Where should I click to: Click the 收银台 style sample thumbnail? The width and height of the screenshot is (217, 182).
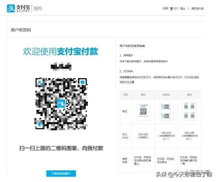tap(166, 111)
